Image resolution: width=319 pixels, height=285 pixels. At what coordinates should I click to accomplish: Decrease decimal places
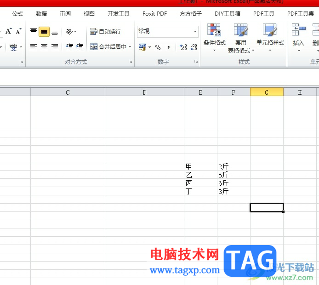194,47
